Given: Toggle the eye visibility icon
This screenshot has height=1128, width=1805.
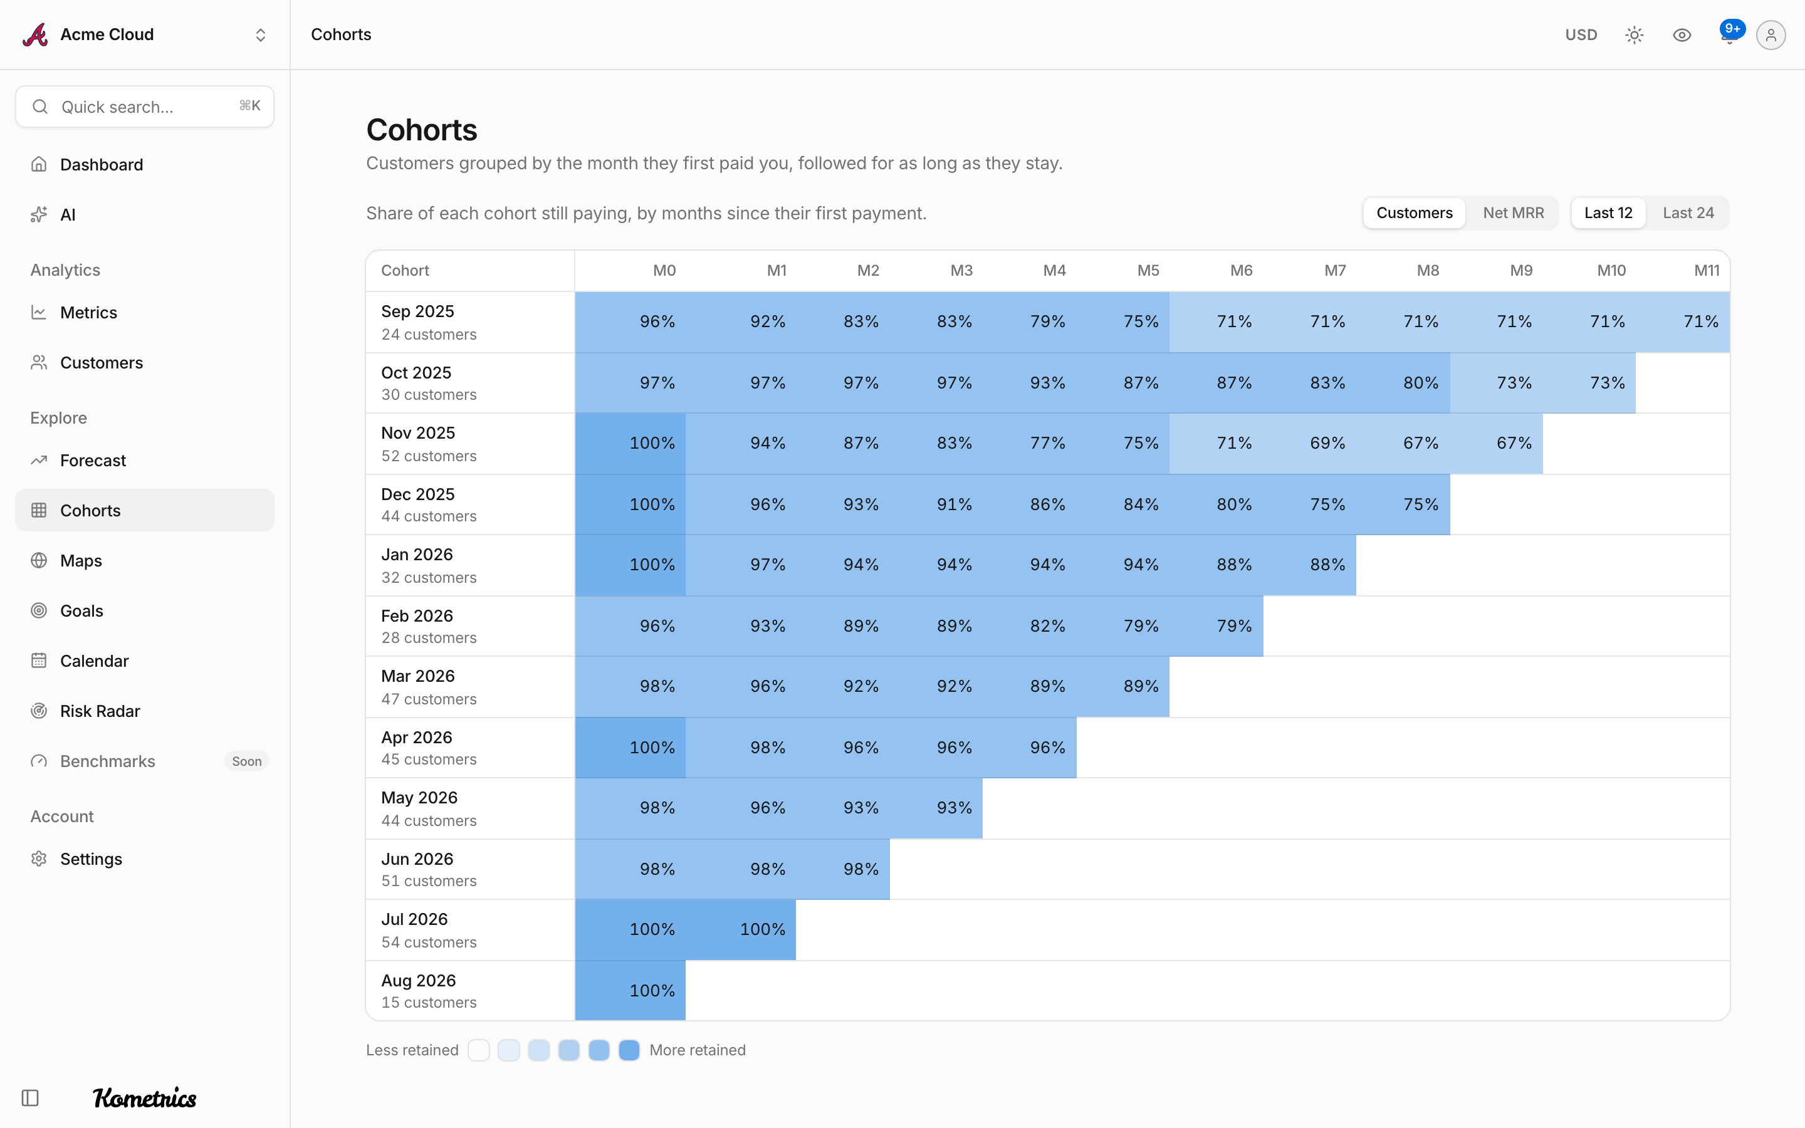Looking at the screenshot, I should (1682, 35).
